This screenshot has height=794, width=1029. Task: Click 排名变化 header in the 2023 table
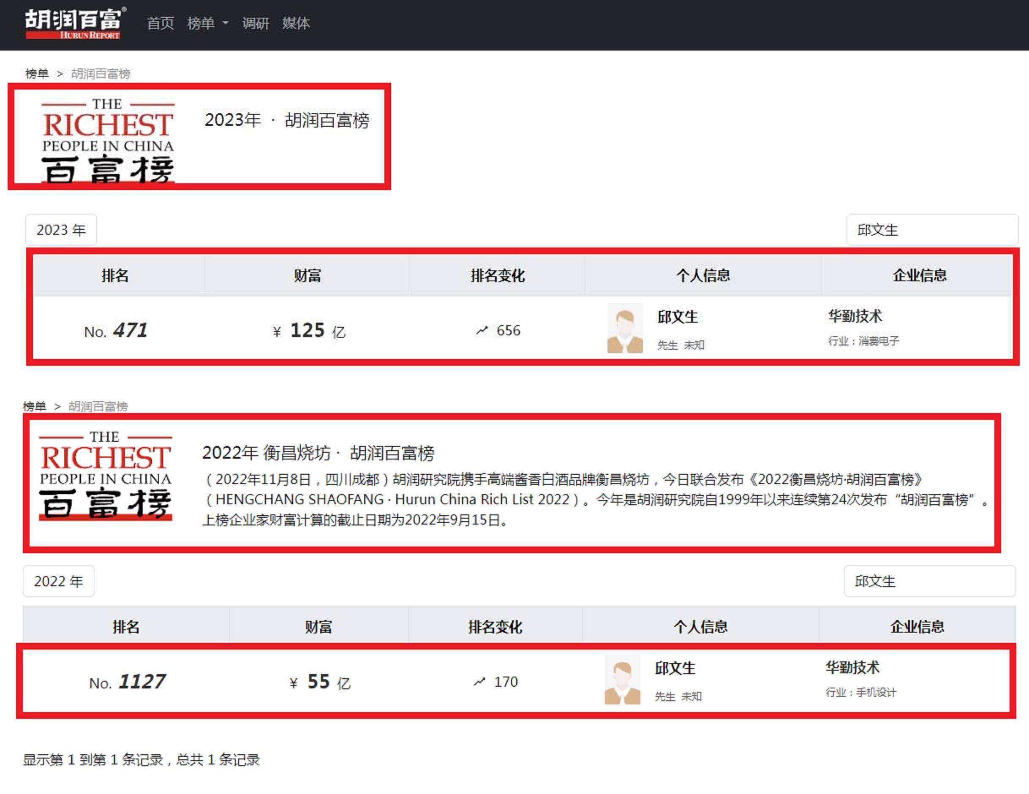498,275
